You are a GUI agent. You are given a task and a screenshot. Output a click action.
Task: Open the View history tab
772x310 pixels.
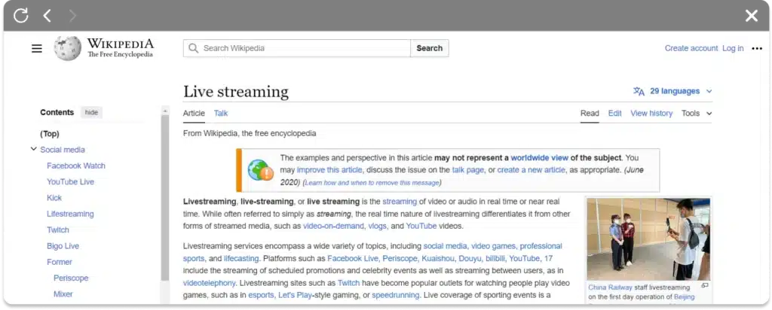pos(651,114)
